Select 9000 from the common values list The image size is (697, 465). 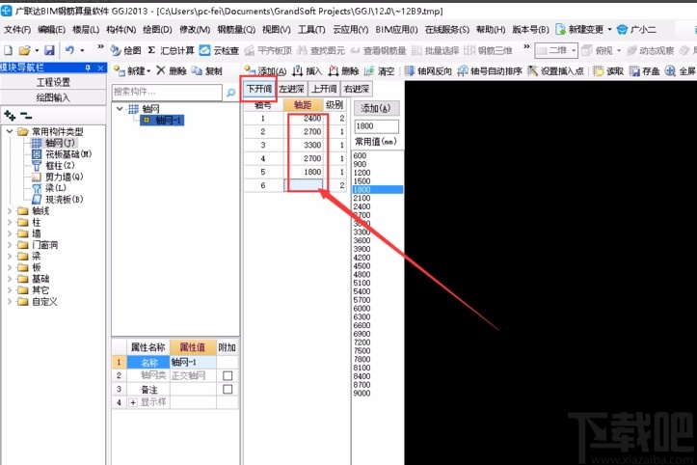362,394
